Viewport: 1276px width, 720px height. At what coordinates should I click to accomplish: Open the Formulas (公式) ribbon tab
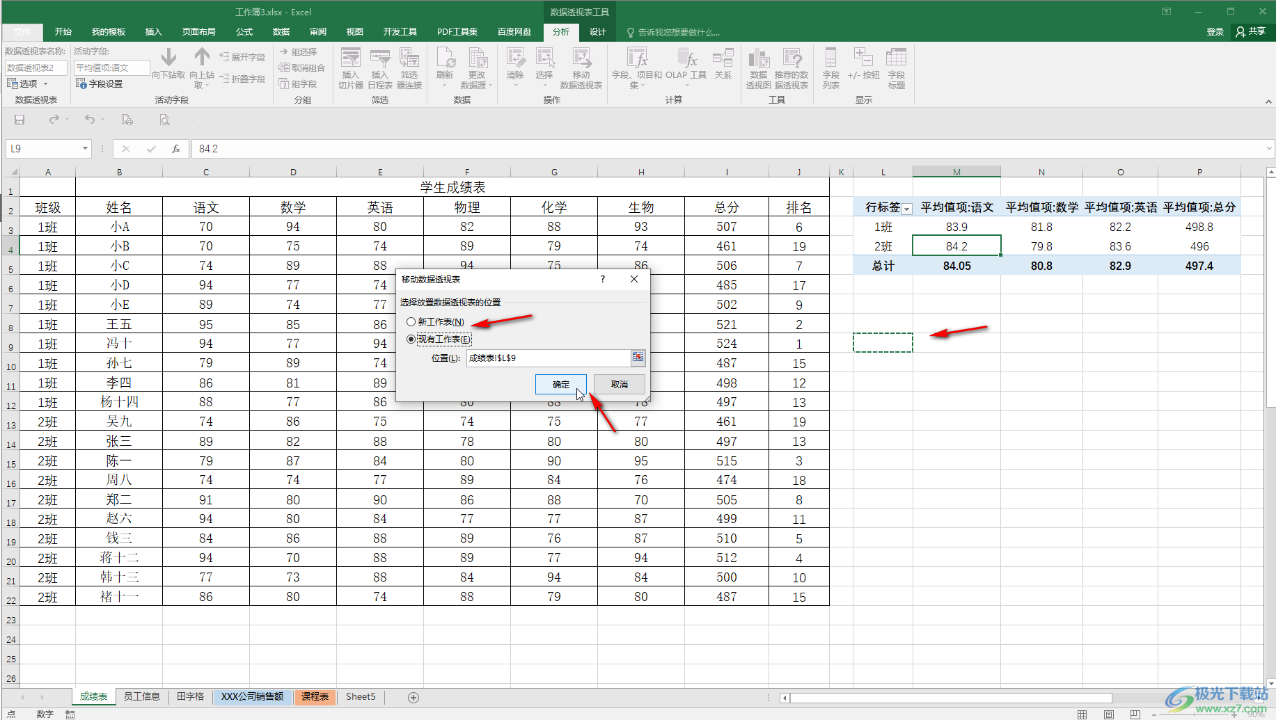pyautogui.click(x=244, y=32)
